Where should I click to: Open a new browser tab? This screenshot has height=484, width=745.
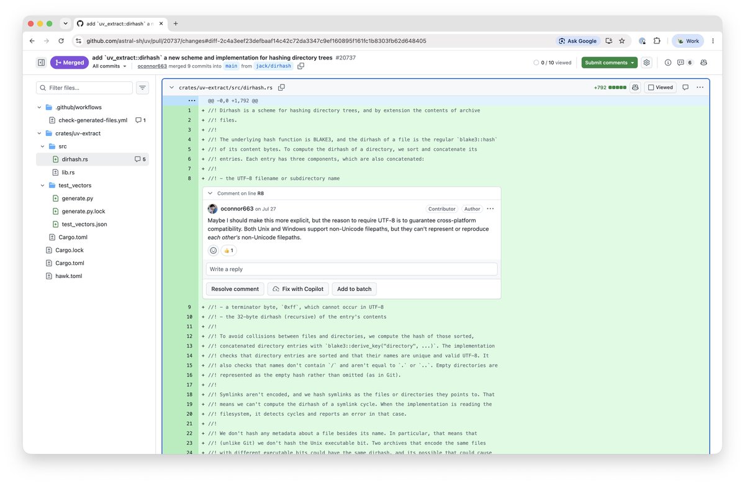click(x=176, y=24)
